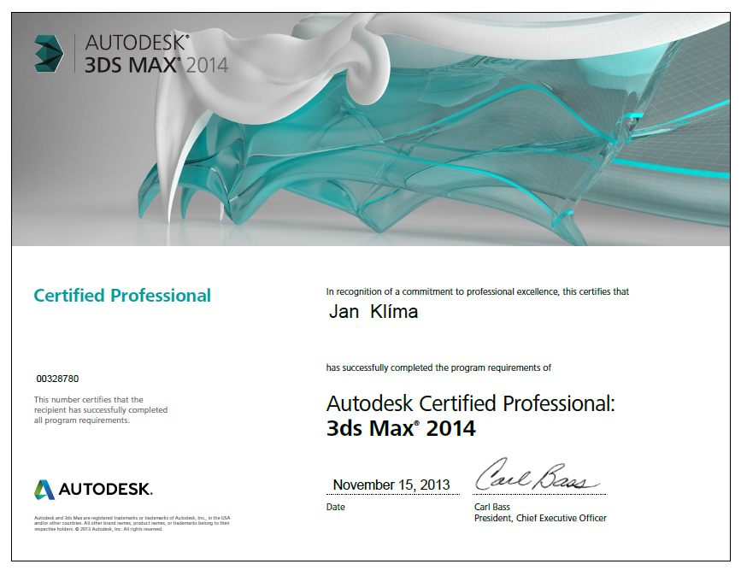Click the Autodesk triangular logo icon

tap(44, 490)
